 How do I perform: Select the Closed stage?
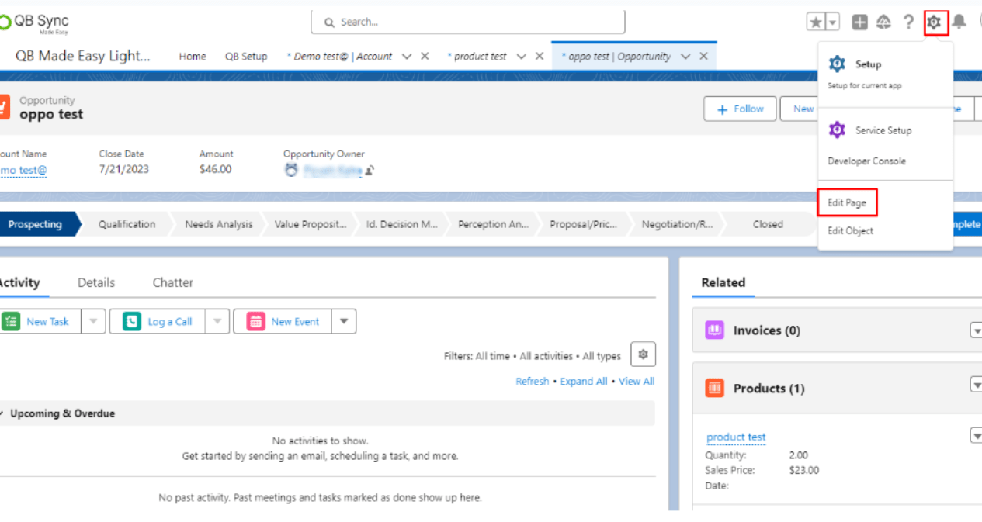(768, 224)
